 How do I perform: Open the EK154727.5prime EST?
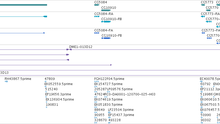click(108, 84)
